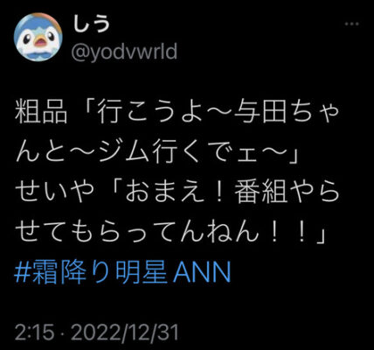Open the #霜降り明星ANN hashtag
Screen dimensions: 374x350
(122, 272)
